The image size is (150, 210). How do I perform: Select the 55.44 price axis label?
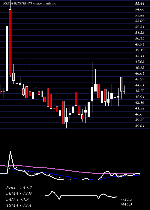click(140, 4)
